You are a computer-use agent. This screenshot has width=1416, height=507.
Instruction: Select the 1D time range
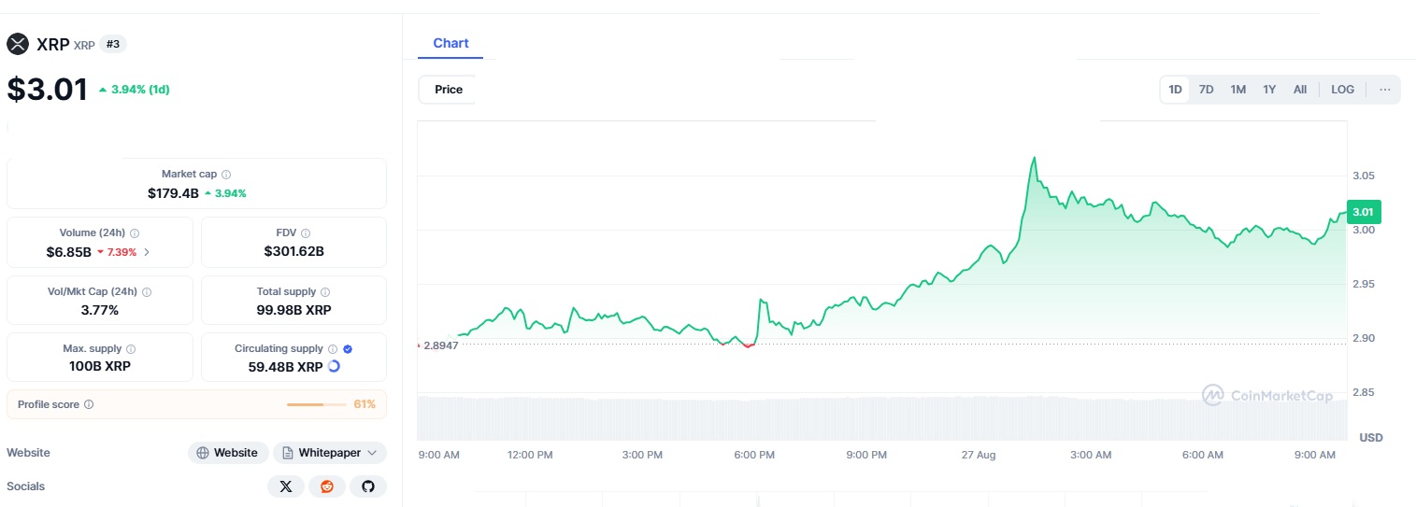(x=1175, y=90)
